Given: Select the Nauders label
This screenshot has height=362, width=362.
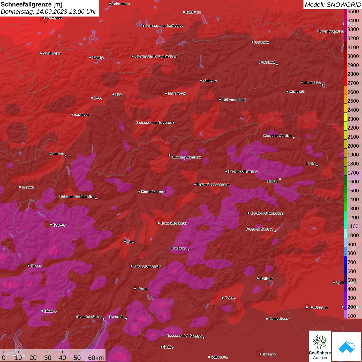Looking at the screenshot, I should tap(56, 154).
